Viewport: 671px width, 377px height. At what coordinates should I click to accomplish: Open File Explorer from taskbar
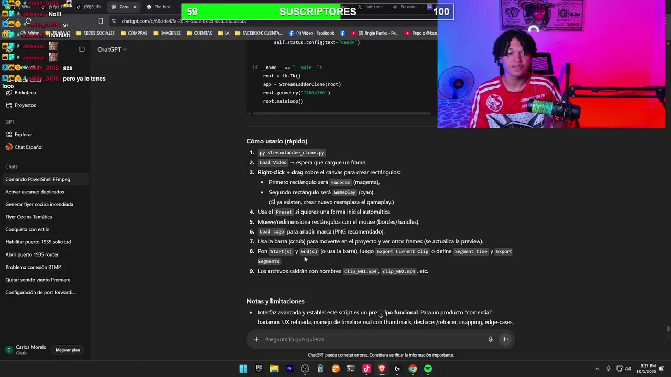[274, 369]
